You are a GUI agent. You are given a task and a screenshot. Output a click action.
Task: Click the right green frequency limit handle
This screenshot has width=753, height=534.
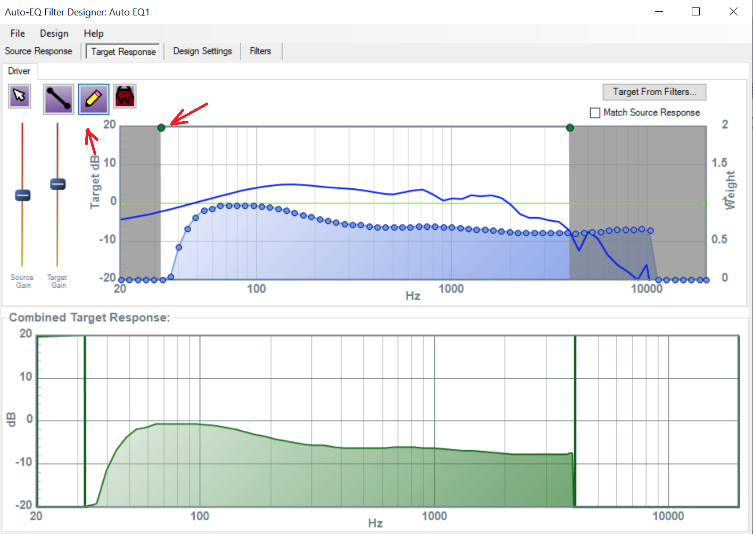[x=570, y=128]
